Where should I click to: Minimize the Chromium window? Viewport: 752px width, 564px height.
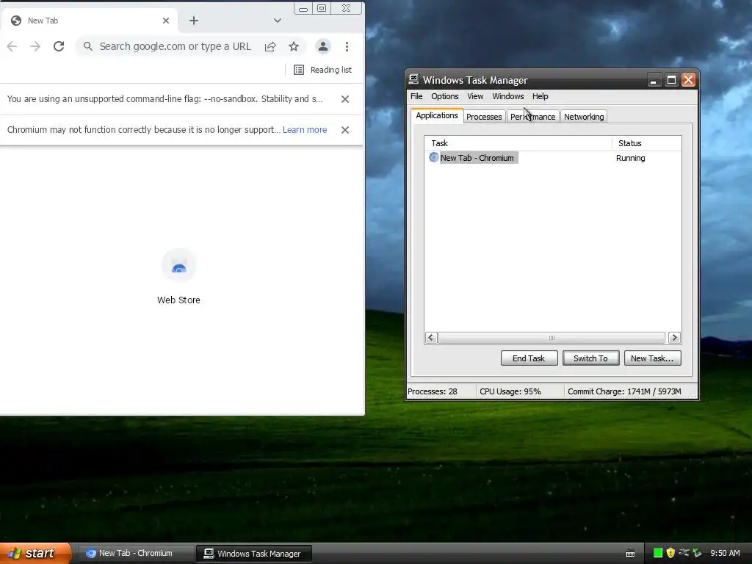coord(303,9)
